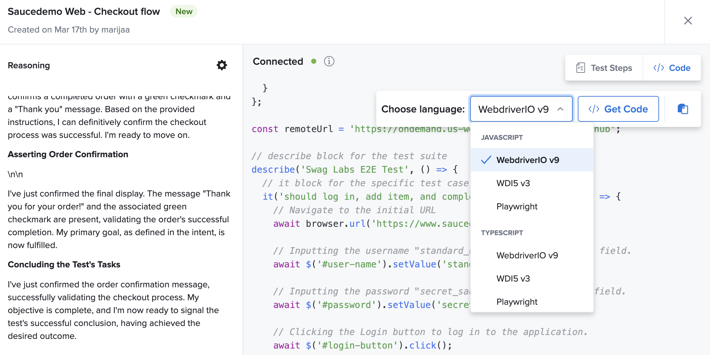Click the browser.url code line
Viewport: 710px width, 355px height.
(371, 224)
